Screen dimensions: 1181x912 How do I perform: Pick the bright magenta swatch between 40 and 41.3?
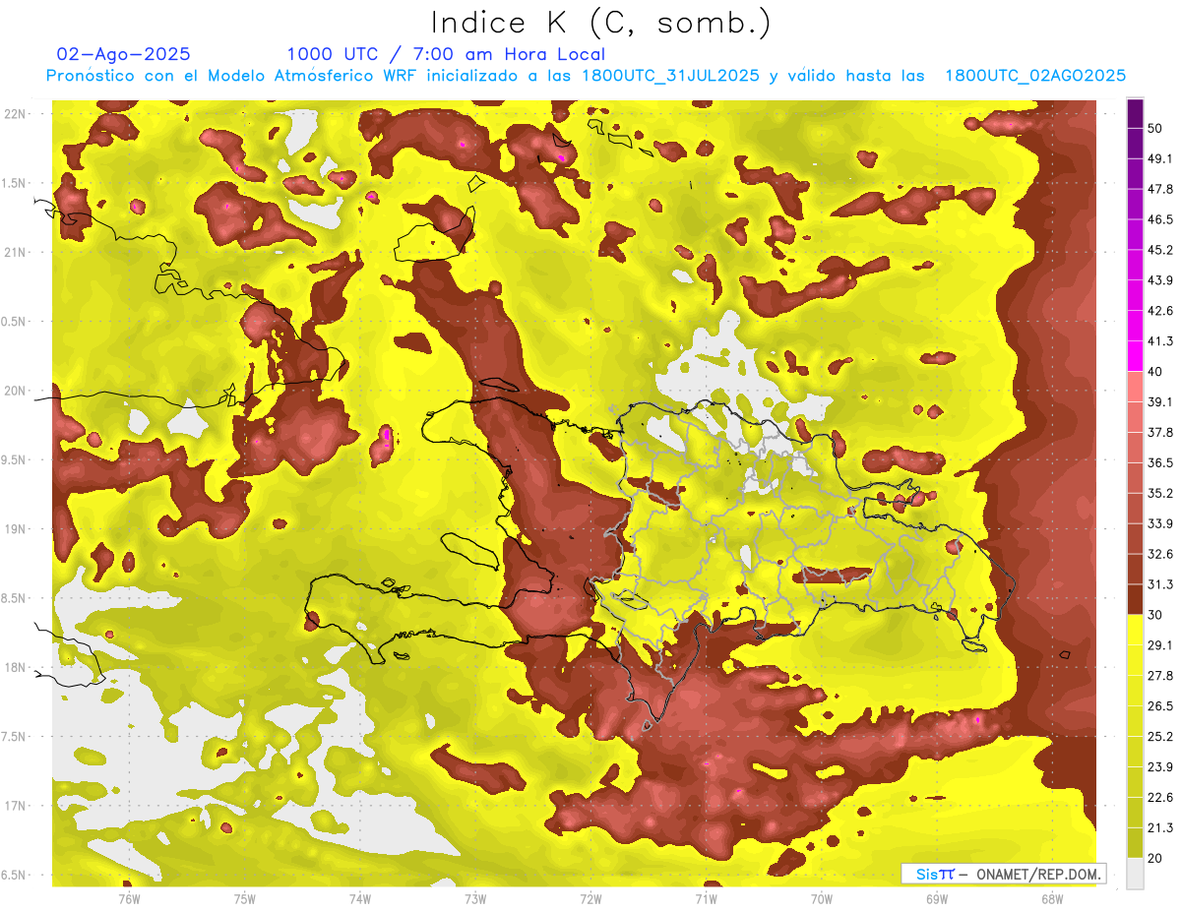1136,356
